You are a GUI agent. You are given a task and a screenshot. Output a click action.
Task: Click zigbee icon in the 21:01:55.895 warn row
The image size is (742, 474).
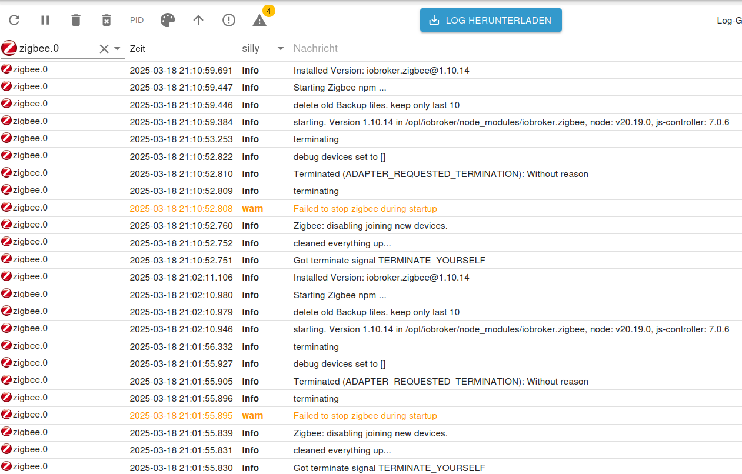point(6,414)
